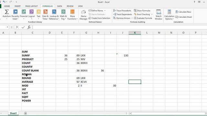Switch to the PAGE LAYOUT tab
This screenshot has width=207, height=116.
31,6
